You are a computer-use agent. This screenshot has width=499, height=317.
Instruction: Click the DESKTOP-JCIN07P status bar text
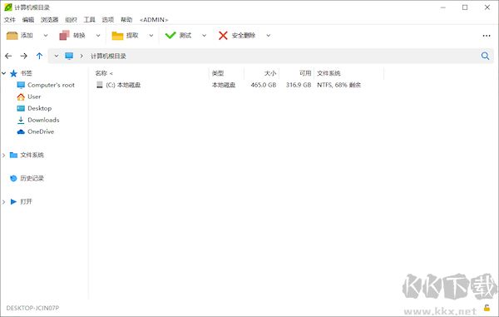click(x=32, y=308)
